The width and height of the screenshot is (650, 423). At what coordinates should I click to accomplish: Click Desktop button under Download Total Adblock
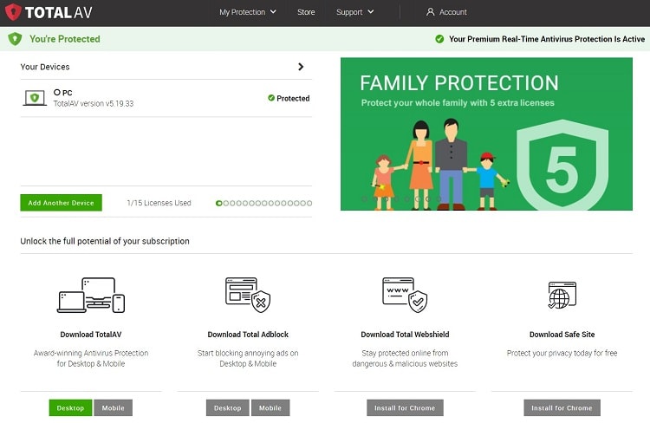[228, 408]
